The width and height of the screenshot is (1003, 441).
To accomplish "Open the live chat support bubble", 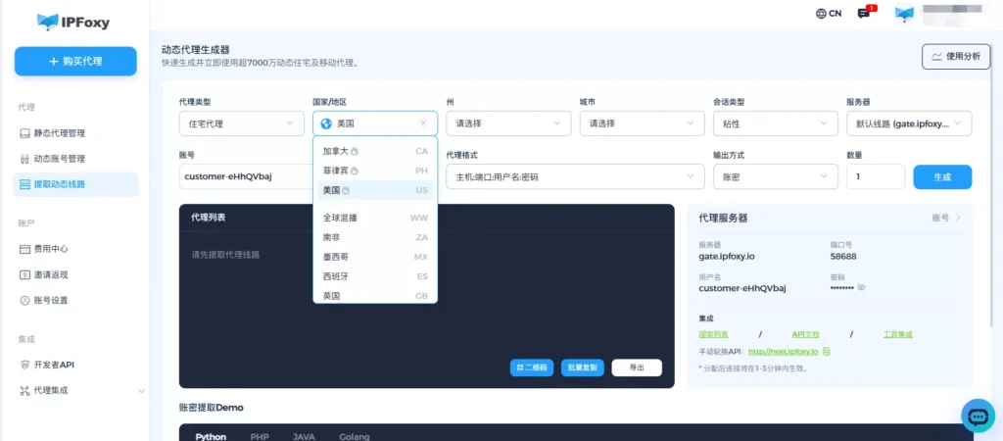I will coord(978,416).
